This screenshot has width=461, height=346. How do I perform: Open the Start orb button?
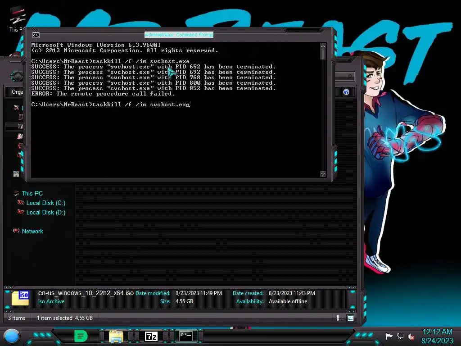coord(11,336)
